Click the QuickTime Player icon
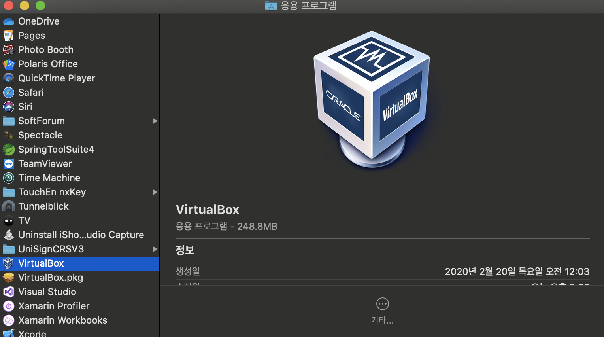604x337 pixels. [9, 78]
